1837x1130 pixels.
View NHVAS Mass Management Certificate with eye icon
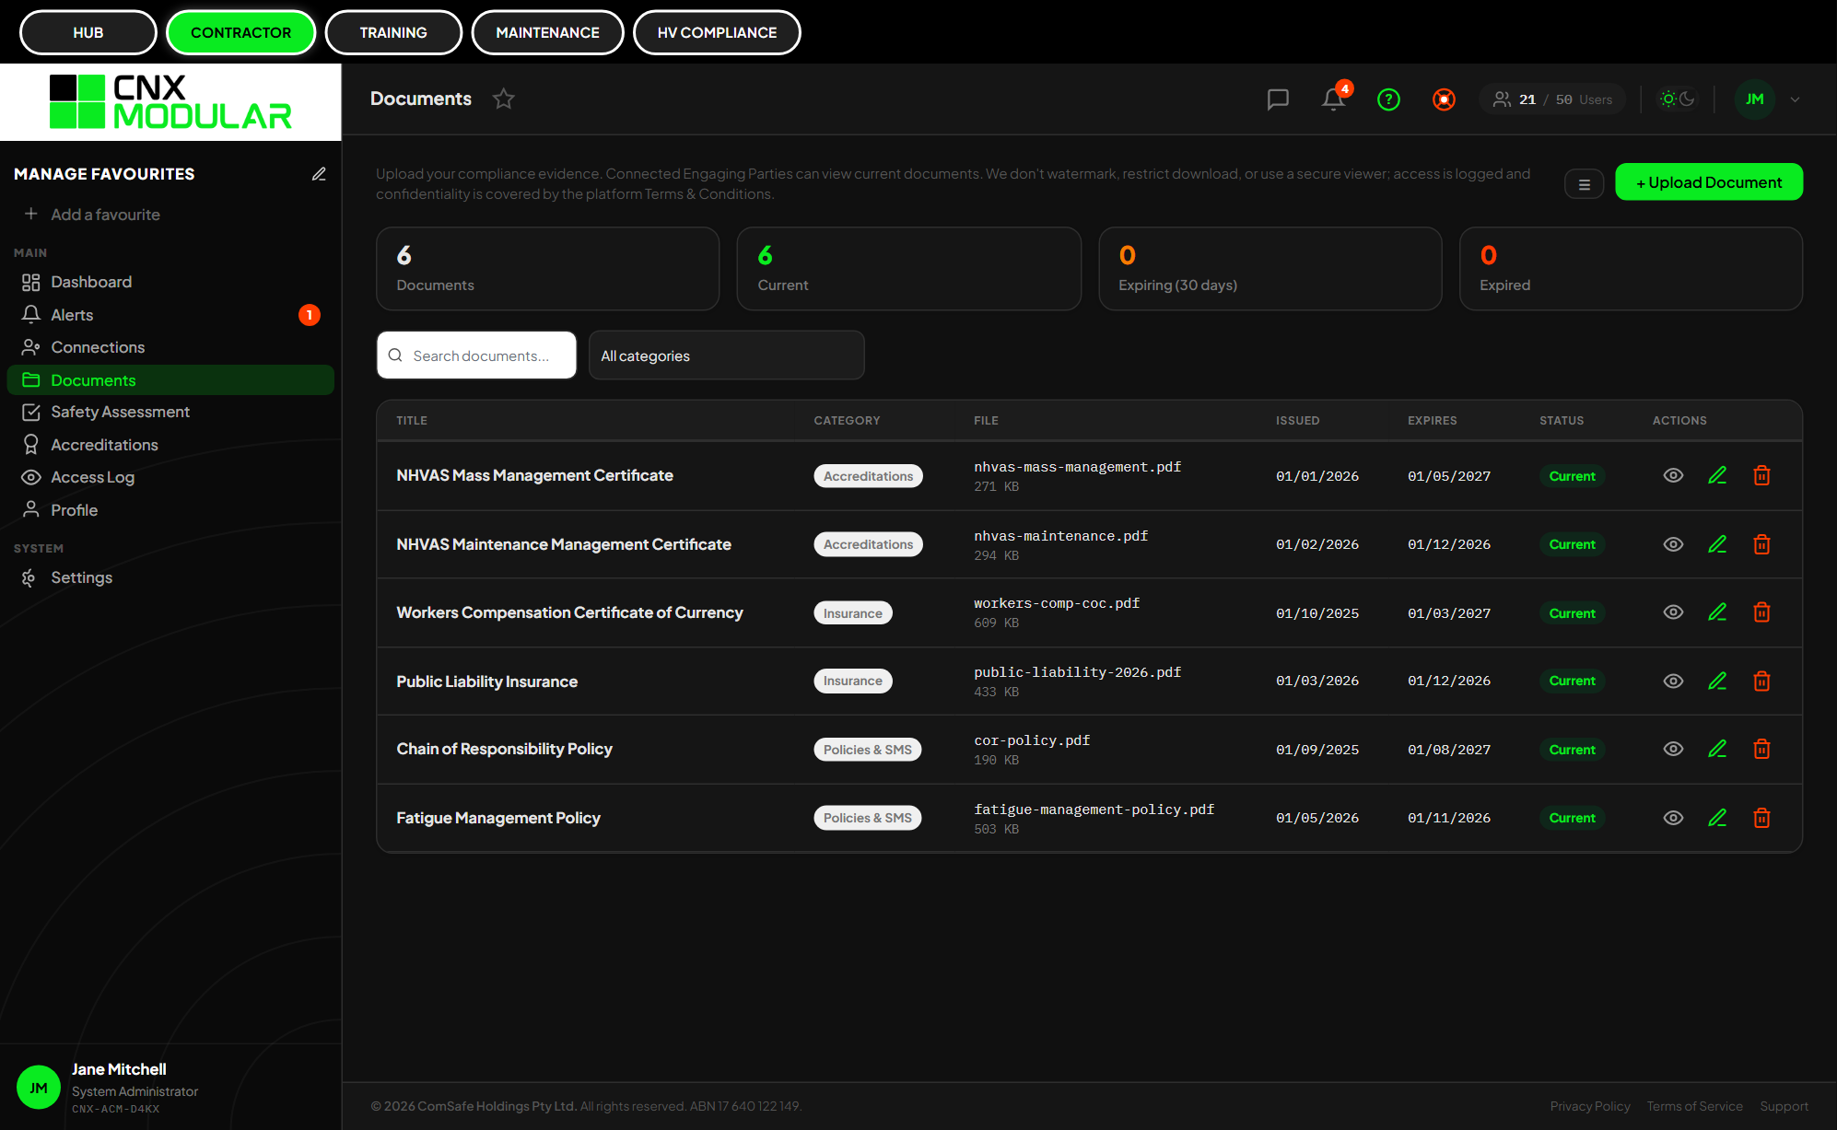[1673, 475]
